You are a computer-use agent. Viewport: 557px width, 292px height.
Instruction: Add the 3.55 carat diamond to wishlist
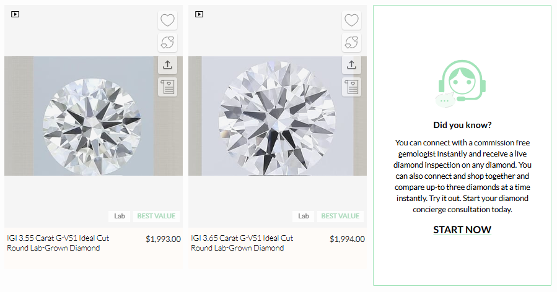pos(167,20)
